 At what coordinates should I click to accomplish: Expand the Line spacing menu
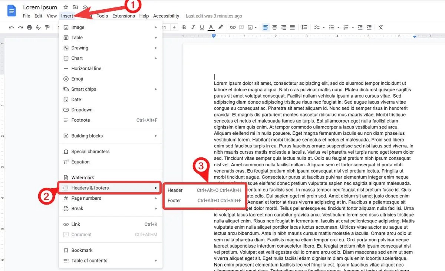304,27
